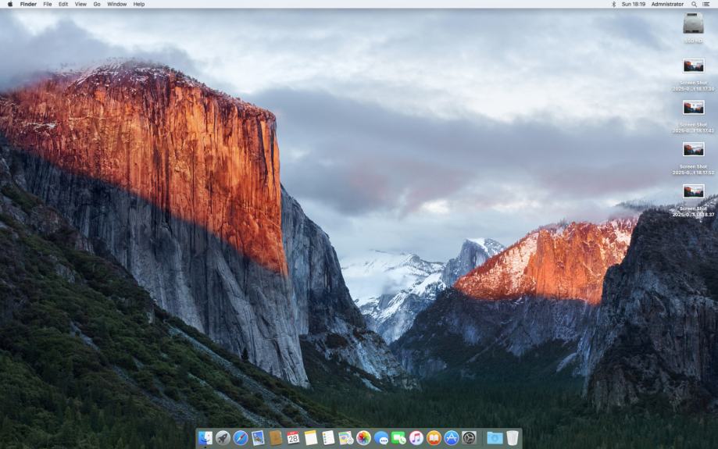
Task: Open Spotlight search magnifier
Action: 694,4
